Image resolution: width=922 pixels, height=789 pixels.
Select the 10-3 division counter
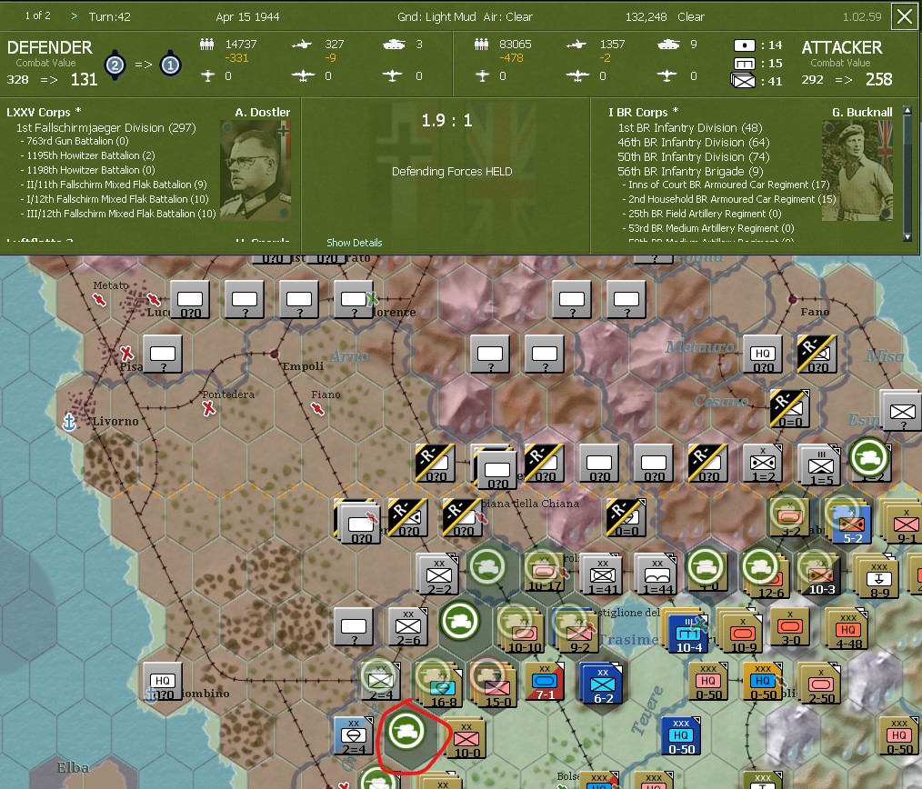point(819,574)
